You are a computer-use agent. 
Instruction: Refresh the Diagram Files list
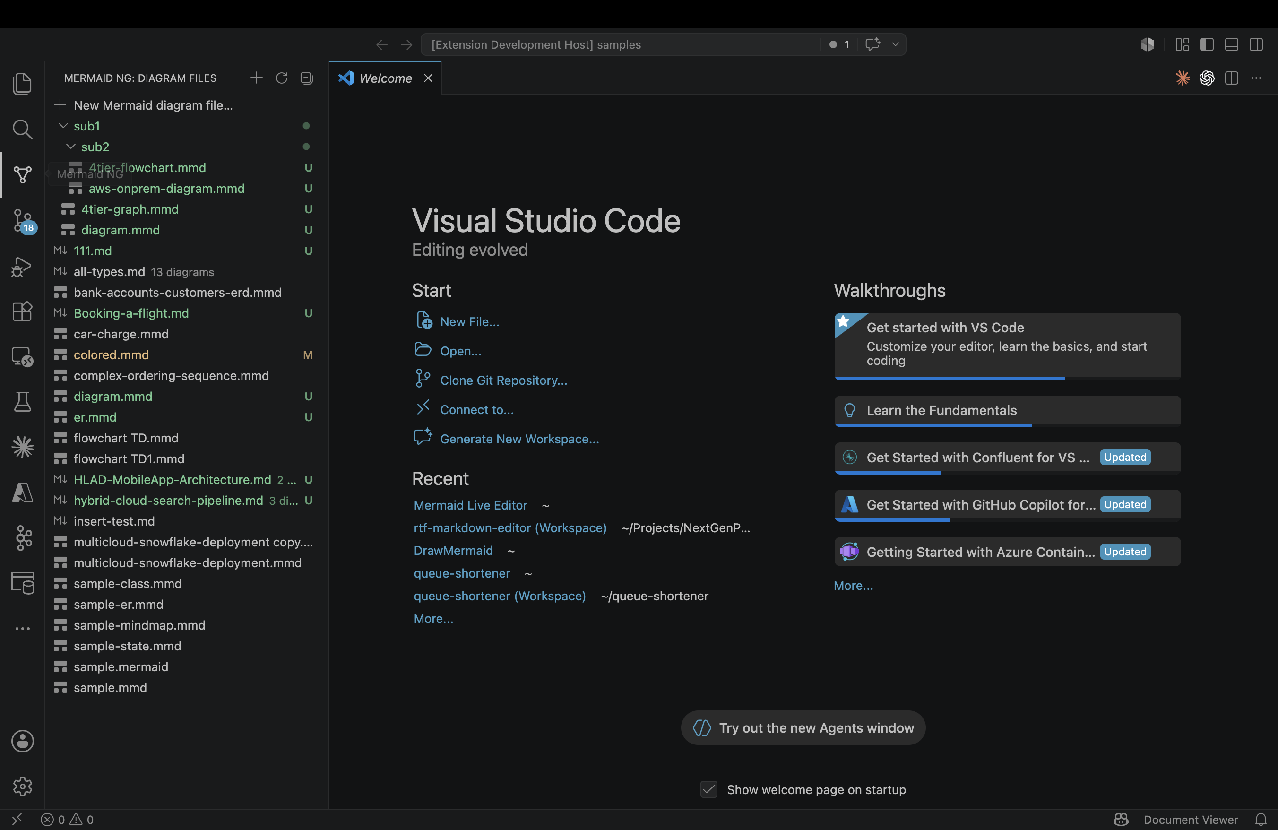pyautogui.click(x=281, y=78)
